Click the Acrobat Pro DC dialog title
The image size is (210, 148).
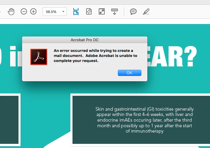tap(85, 40)
